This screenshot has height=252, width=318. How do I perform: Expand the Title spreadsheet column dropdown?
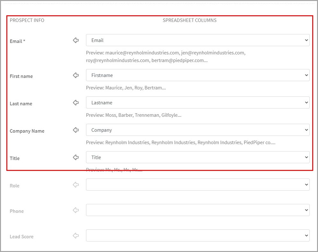[198, 157]
